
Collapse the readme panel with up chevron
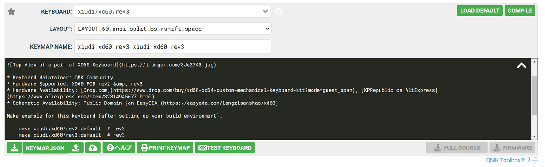[x=522, y=65]
